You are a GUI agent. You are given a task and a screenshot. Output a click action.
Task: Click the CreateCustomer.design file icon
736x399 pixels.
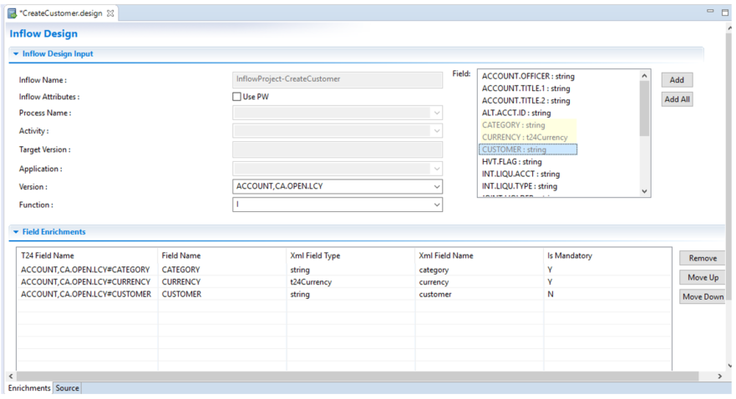pyautogui.click(x=13, y=13)
